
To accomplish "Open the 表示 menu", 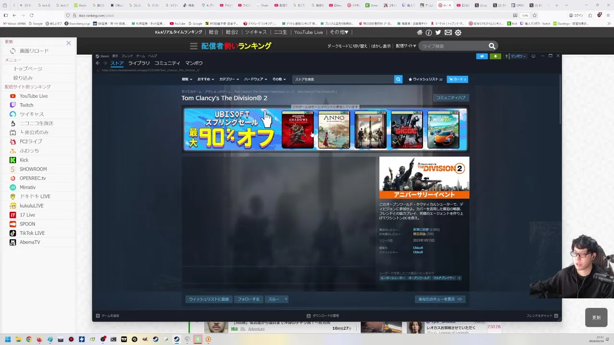I will coord(115,56).
